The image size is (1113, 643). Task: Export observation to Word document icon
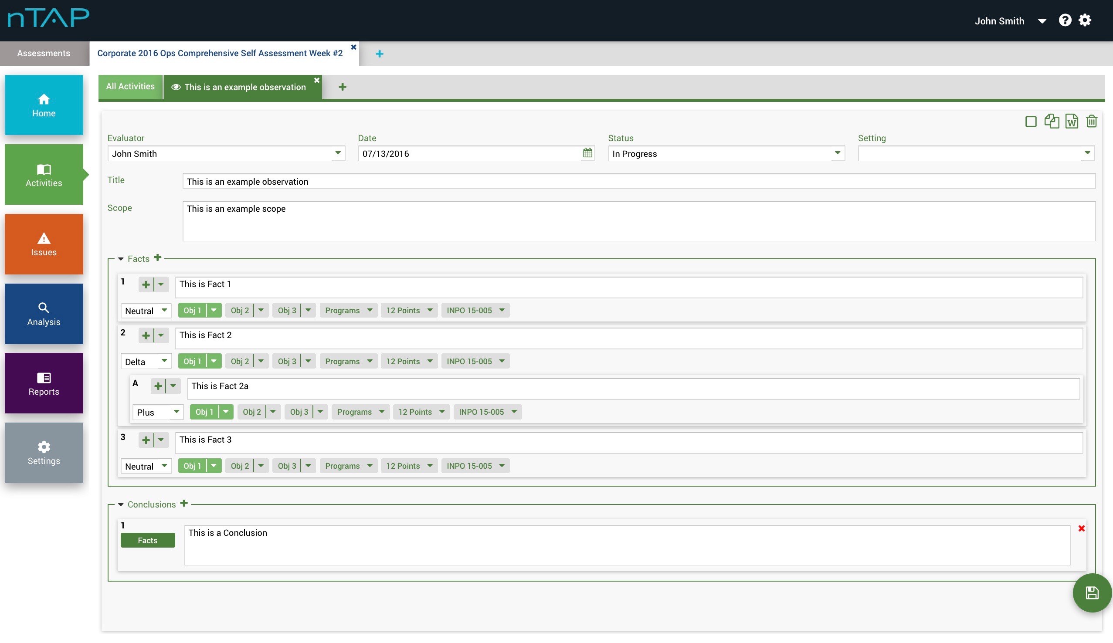(1072, 121)
